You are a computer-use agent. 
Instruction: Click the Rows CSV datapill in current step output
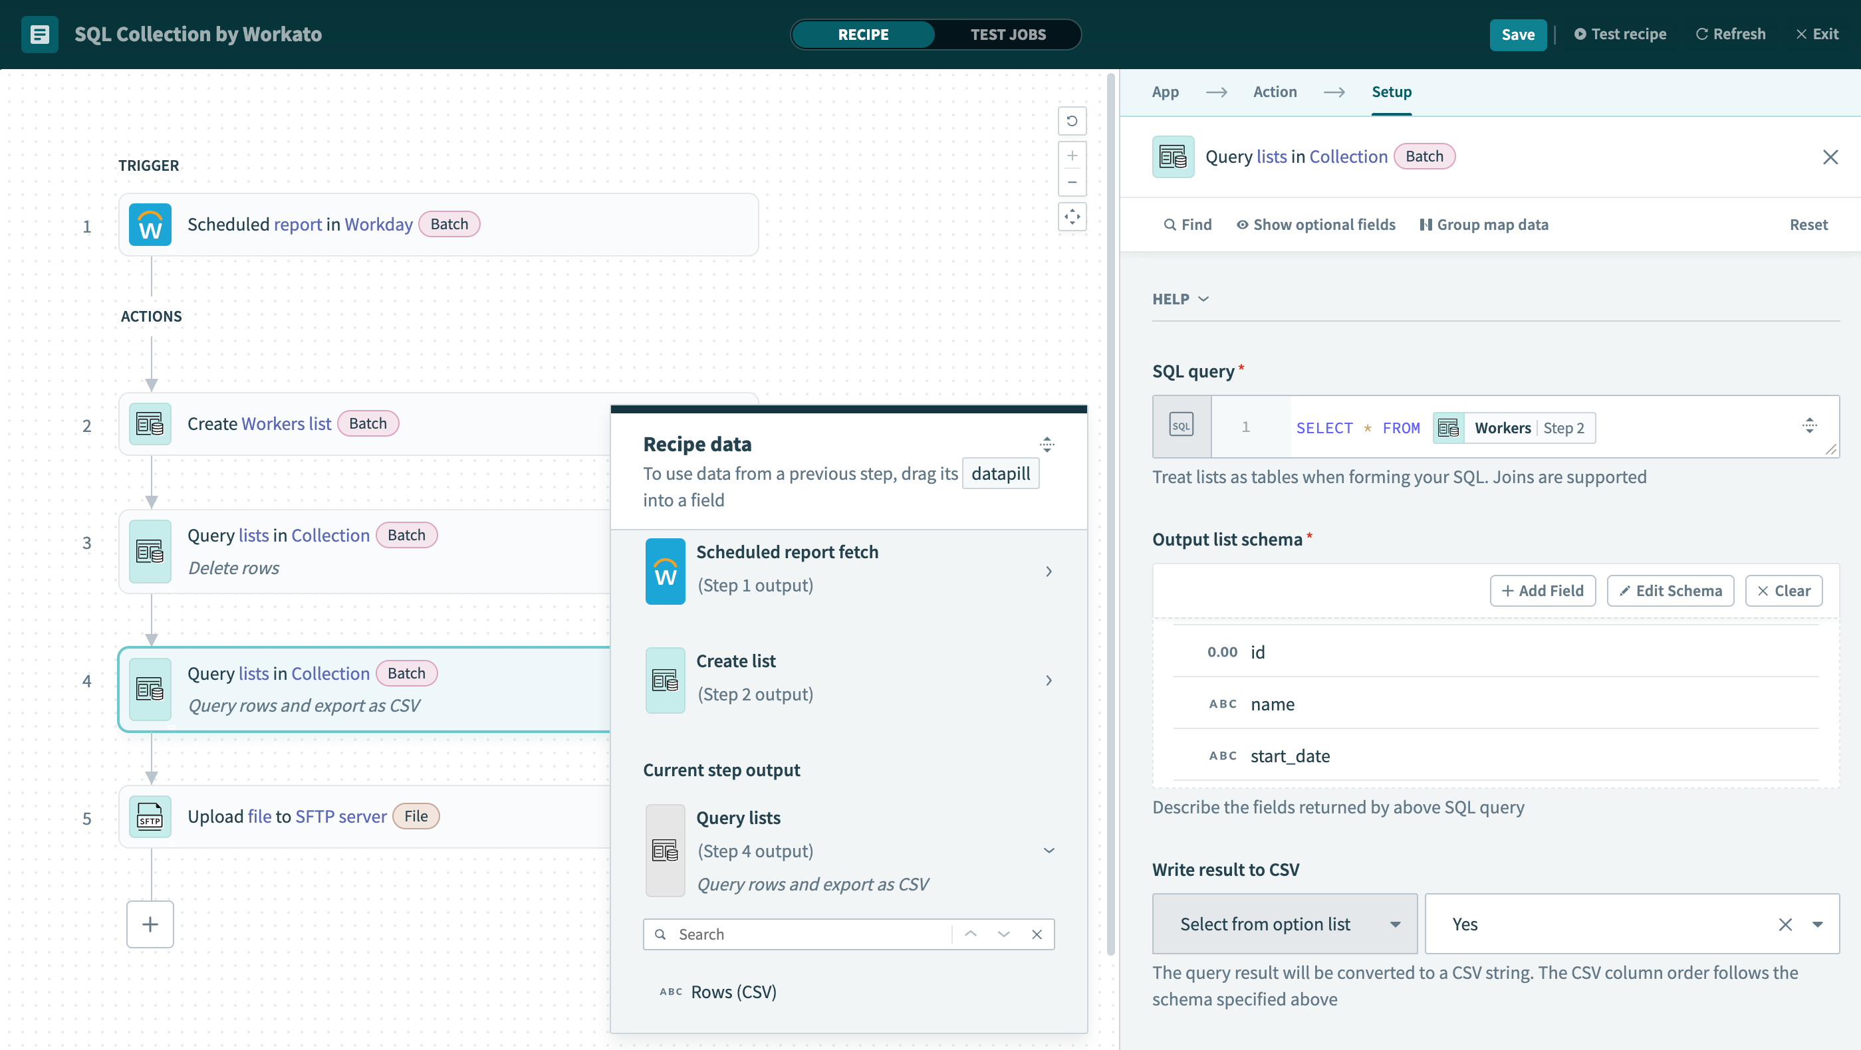(733, 990)
